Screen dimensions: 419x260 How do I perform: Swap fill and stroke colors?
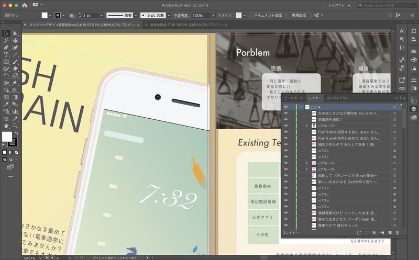(x=17, y=133)
